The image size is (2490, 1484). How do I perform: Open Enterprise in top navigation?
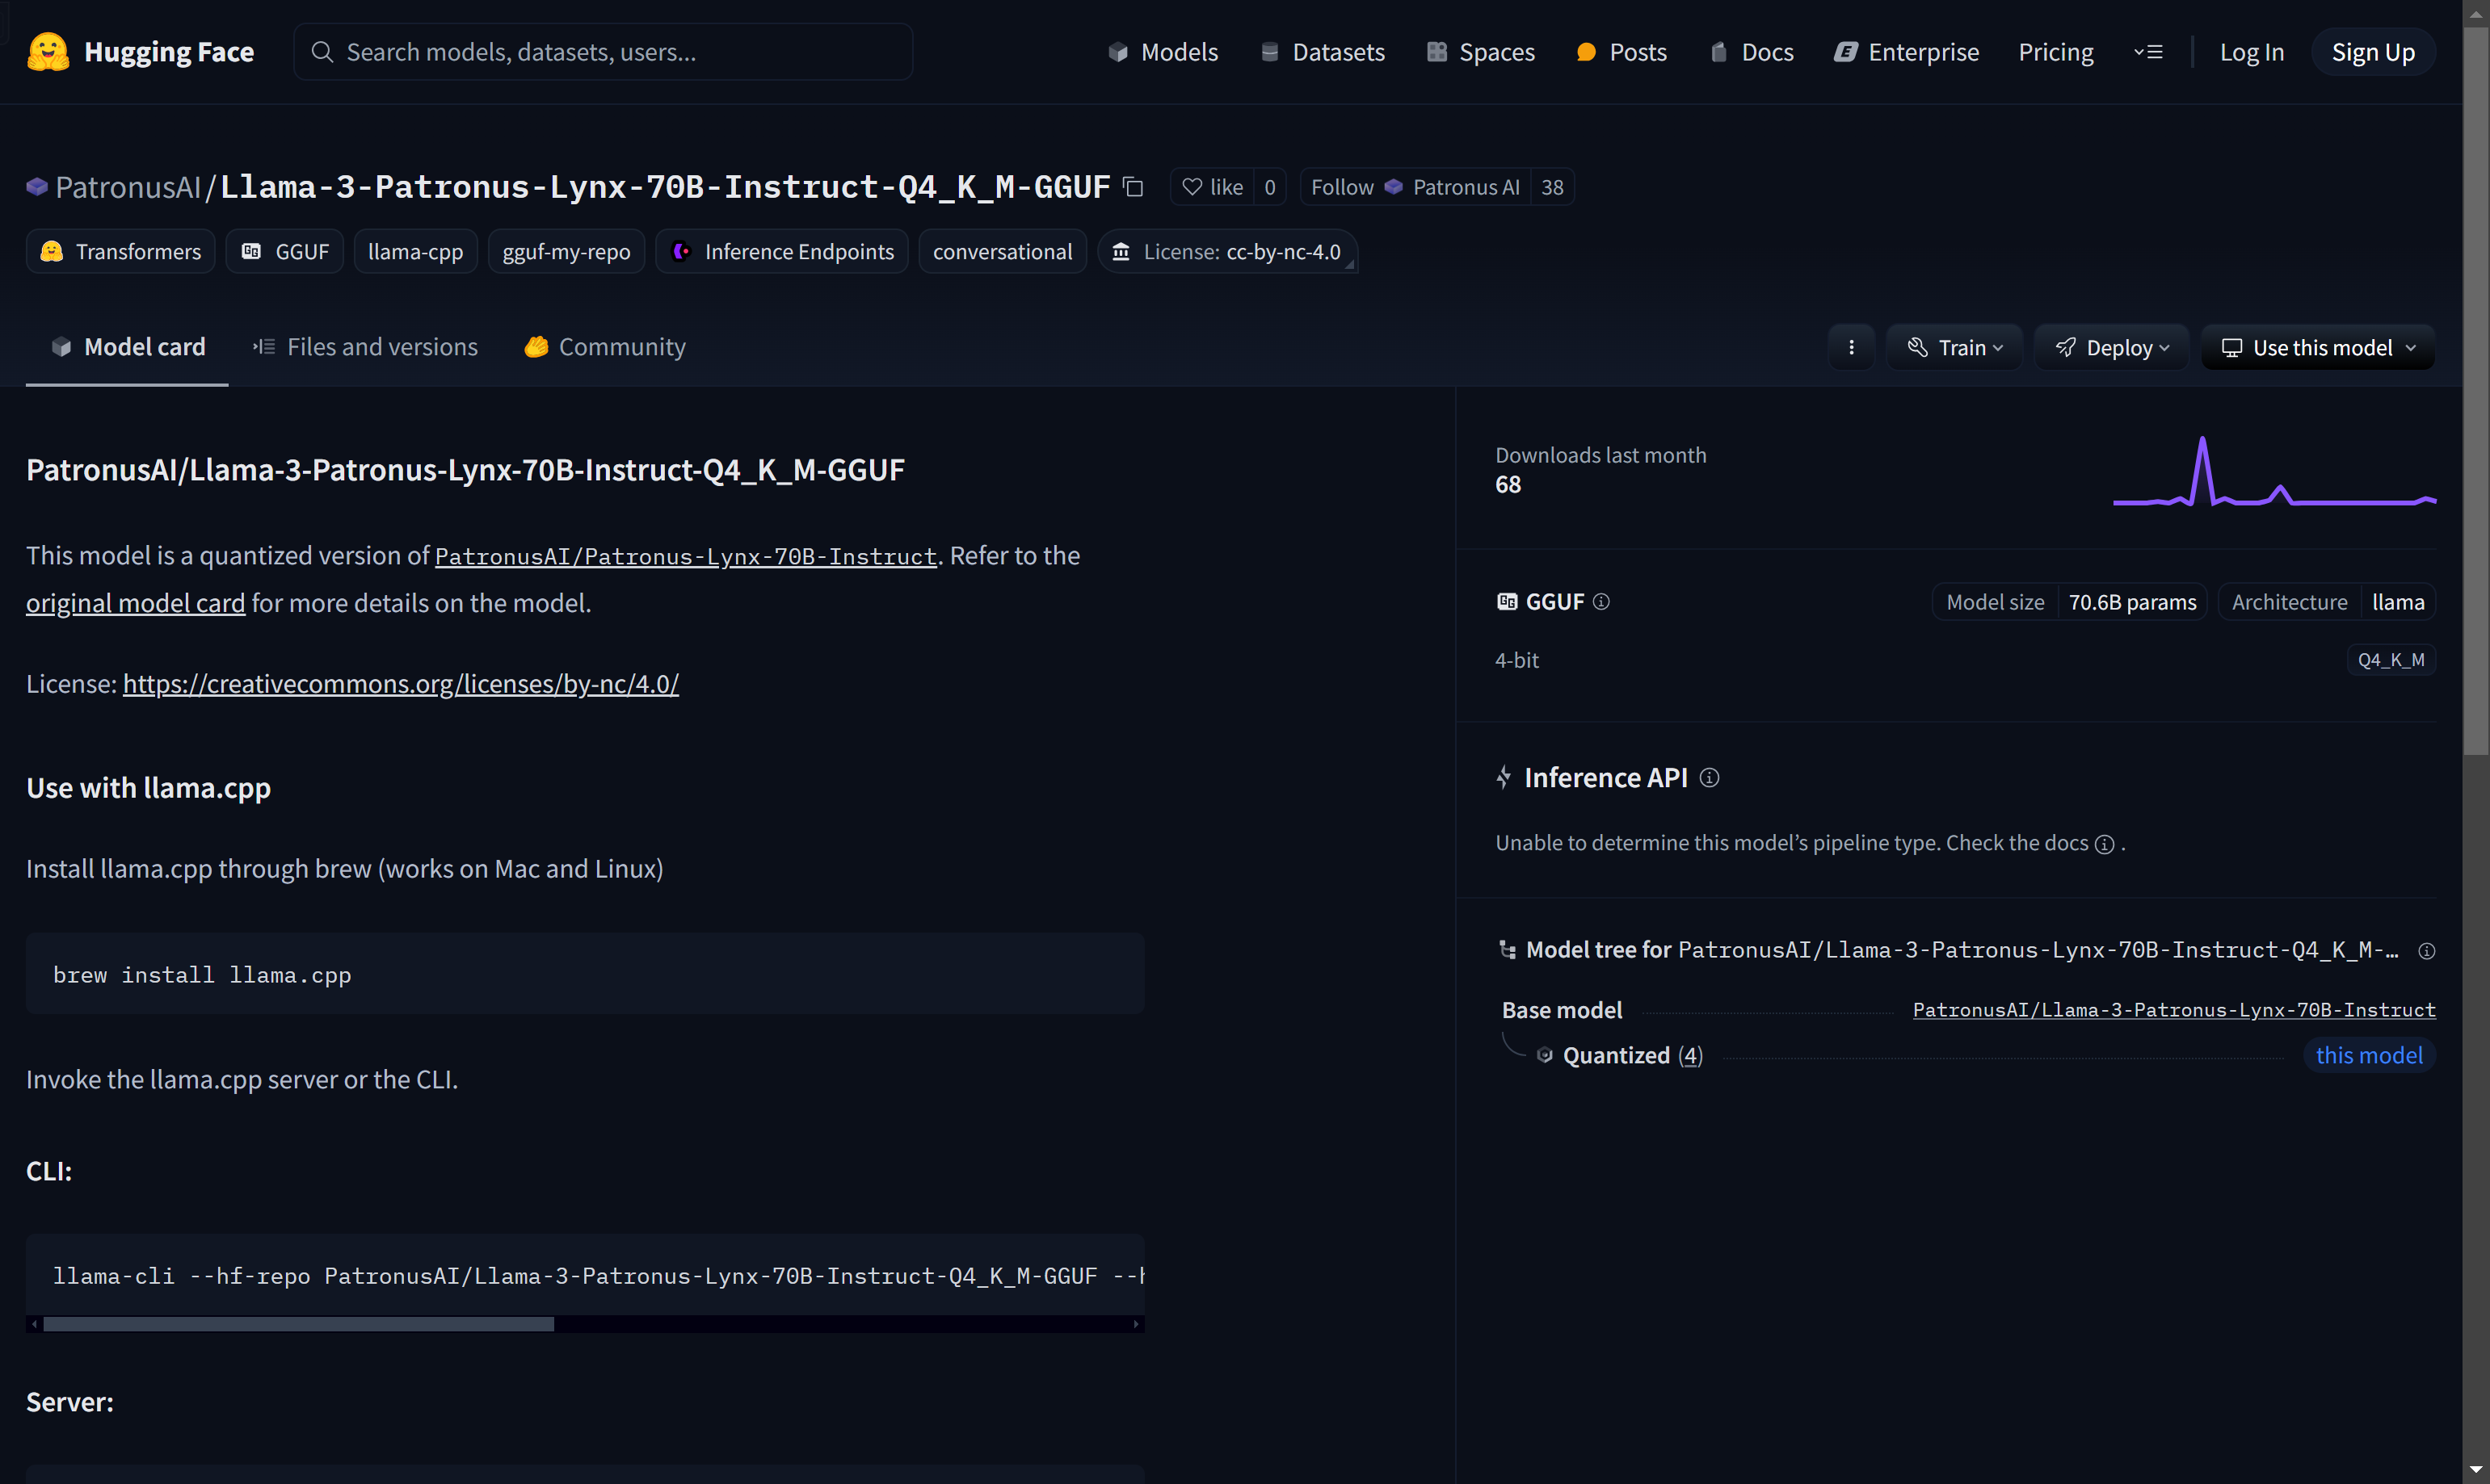tap(1907, 52)
